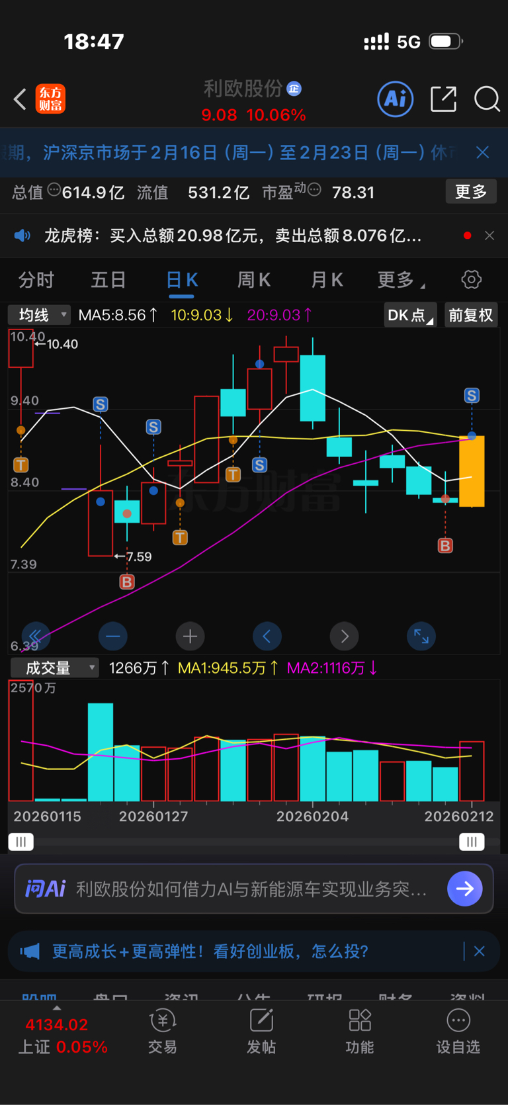Toggle 前复权 price adjustment

pyautogui.click(x=471, y=315)
